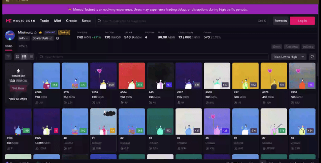Open NFT thumbnail #125
Screen dimensions: 321x163
[x=47, y=122]
